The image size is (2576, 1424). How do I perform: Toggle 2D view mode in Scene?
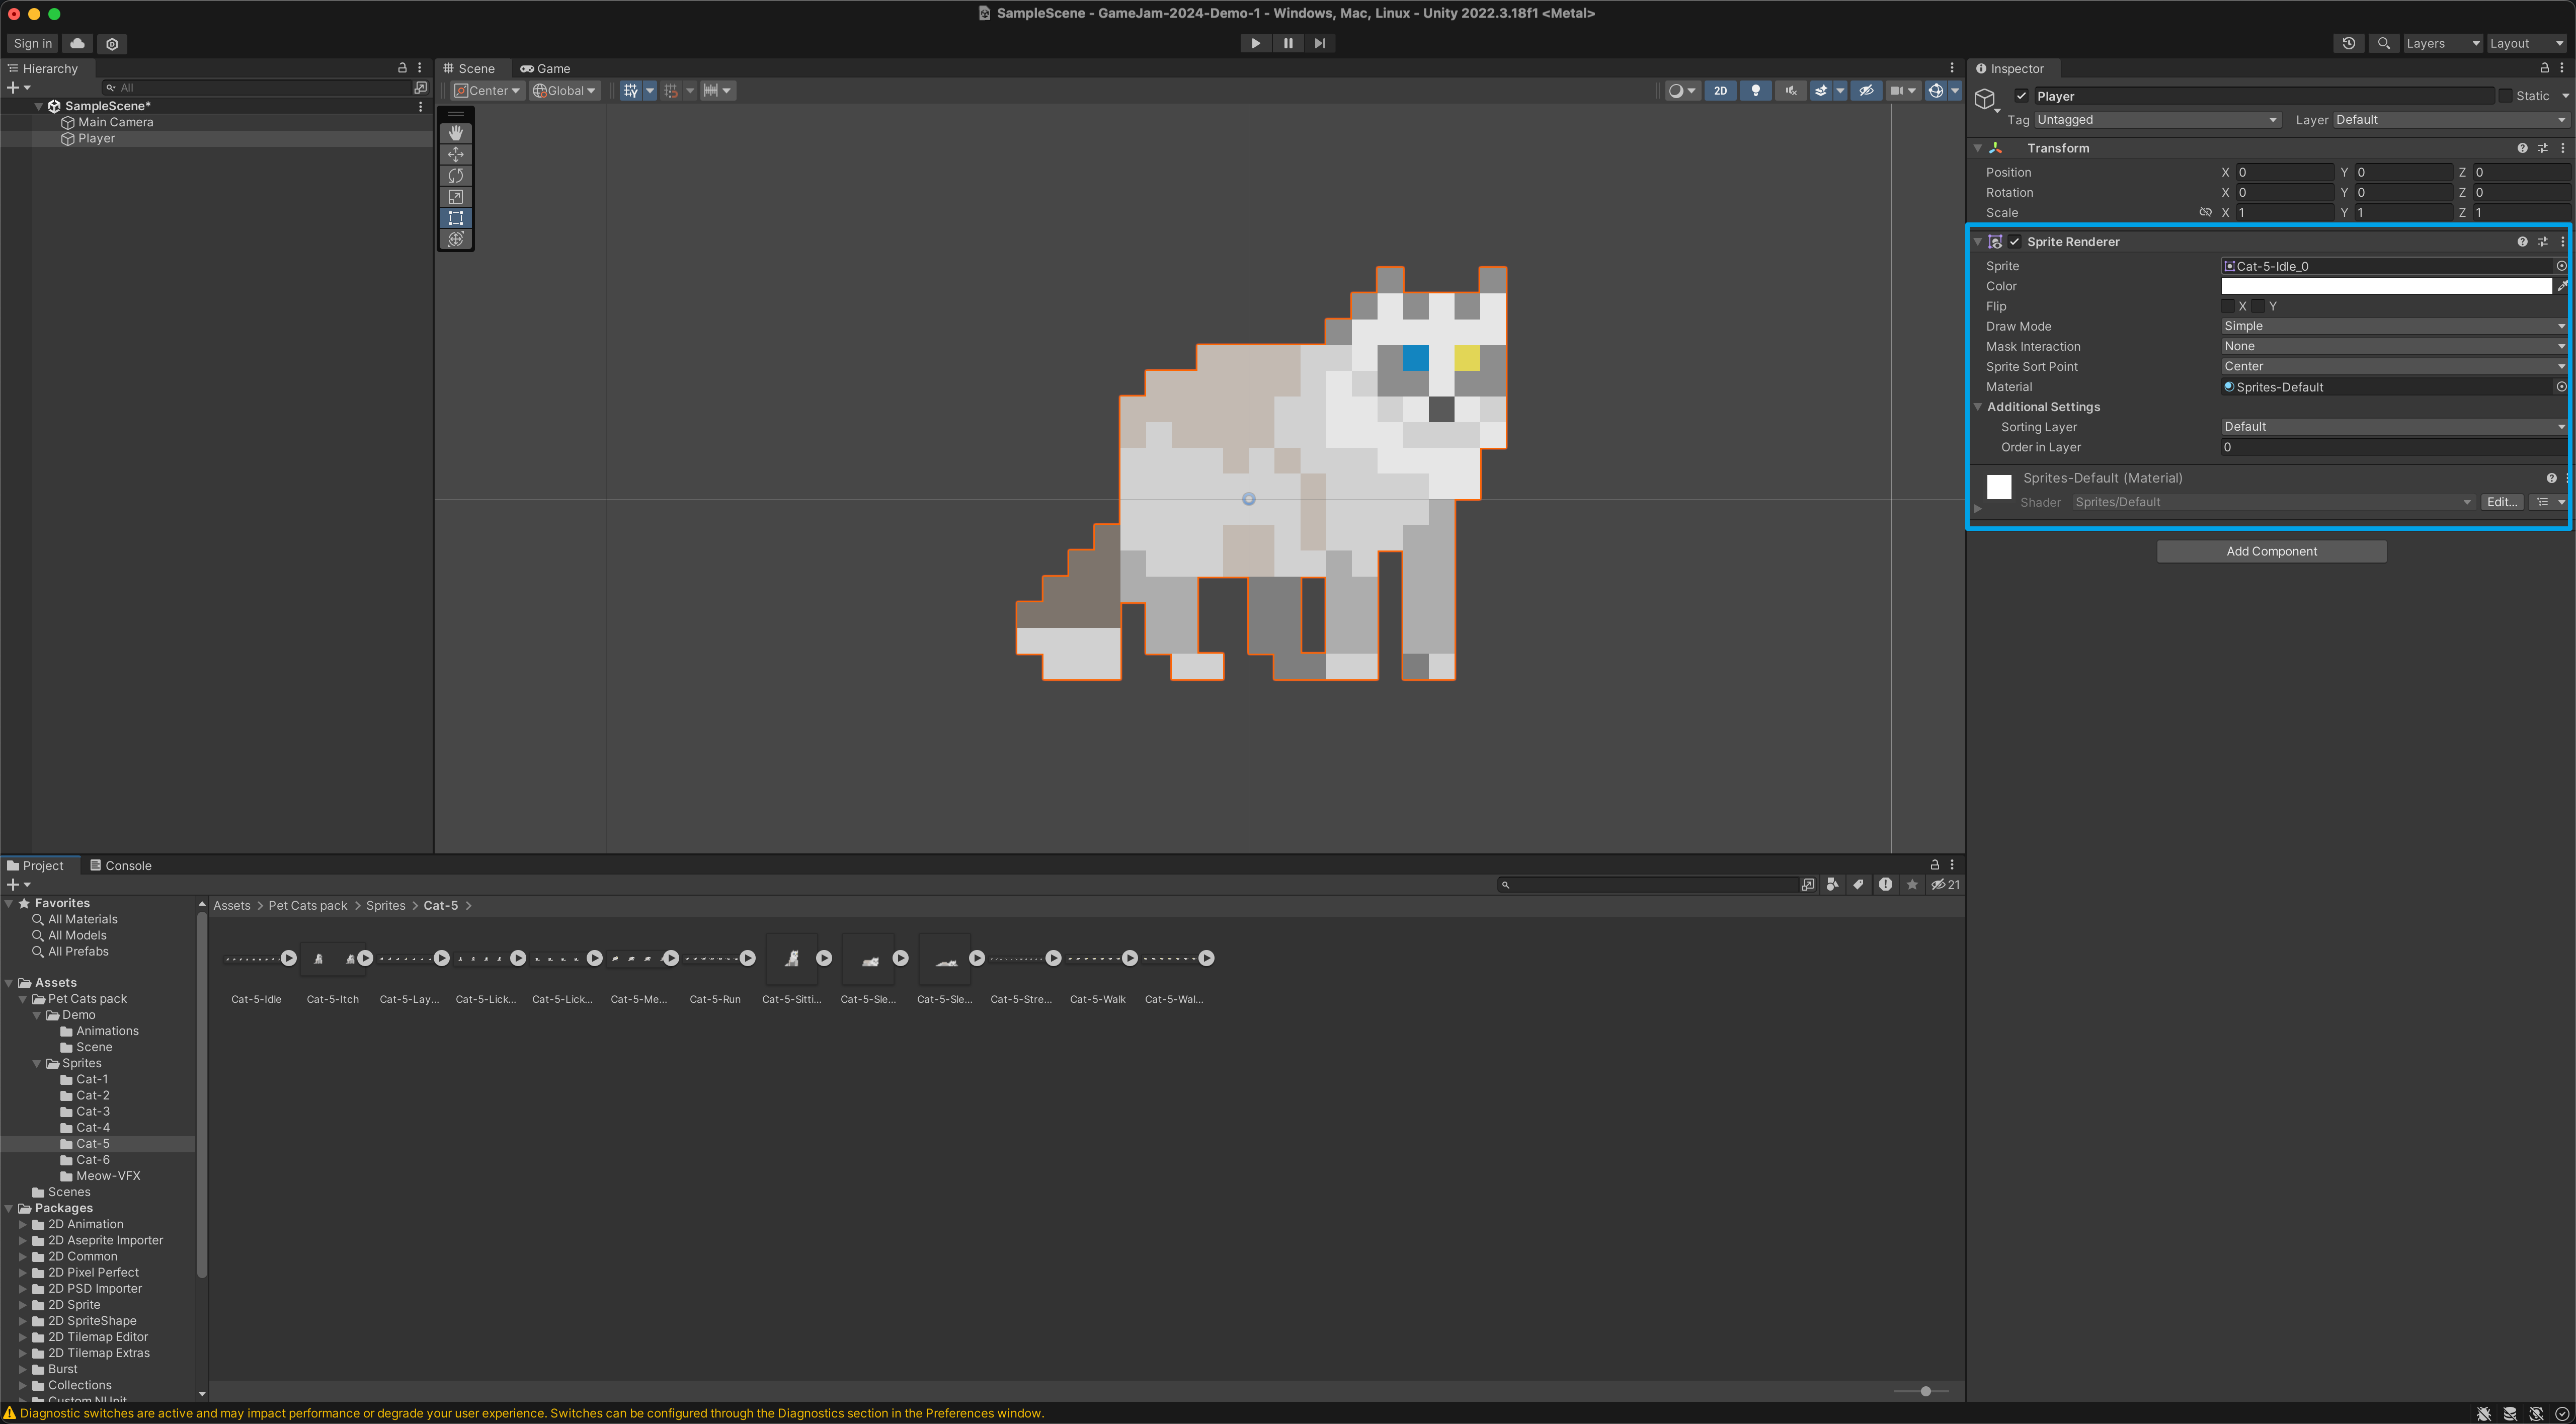[x=1720, y=91]
